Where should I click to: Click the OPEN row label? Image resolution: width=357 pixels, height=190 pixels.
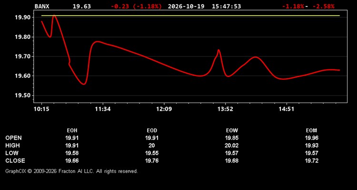pos(14,138)
